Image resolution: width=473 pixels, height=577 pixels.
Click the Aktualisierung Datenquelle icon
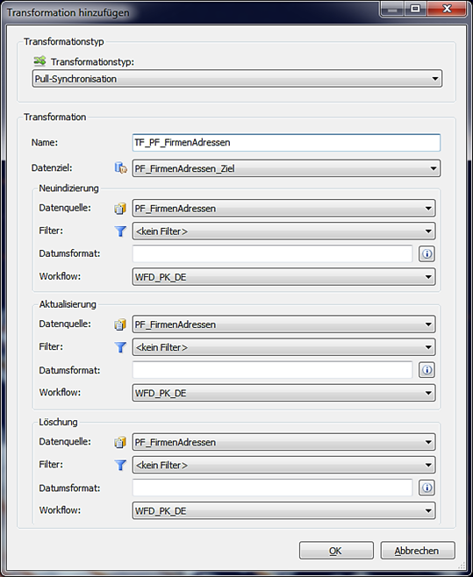pos(120,324)
